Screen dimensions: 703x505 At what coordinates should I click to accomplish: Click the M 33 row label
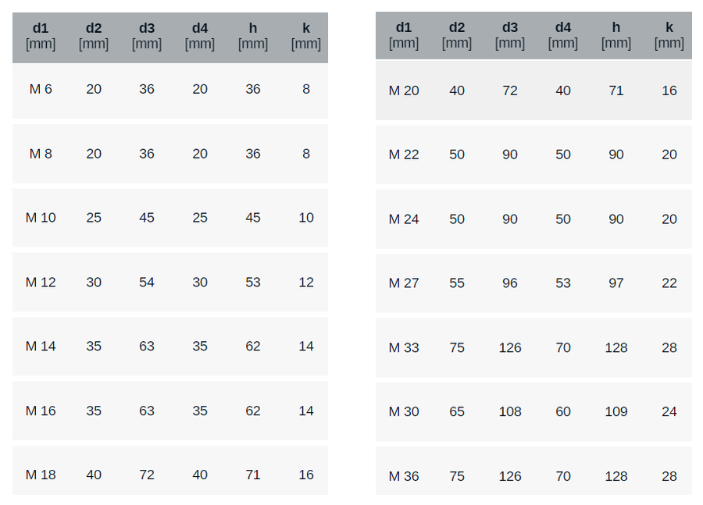coord(404,347)
